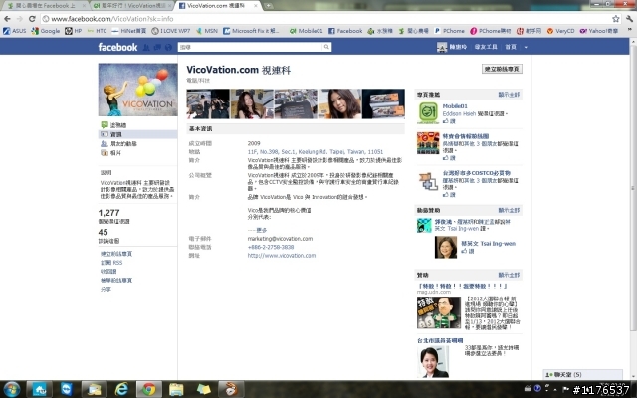Open the http://www.vicovation.com link
This screenshot has width=637, height=398.
pyautogui.click(x=282, y=256)
